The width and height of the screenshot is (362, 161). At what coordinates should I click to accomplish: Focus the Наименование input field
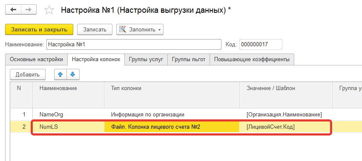tap(134, 45)
